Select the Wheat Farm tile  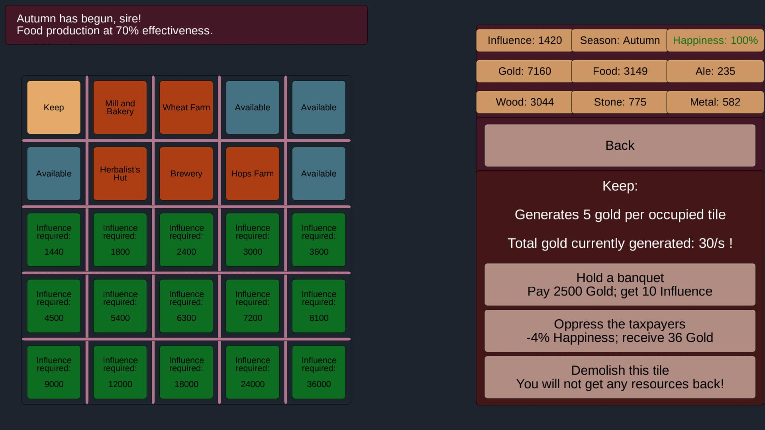186,107
